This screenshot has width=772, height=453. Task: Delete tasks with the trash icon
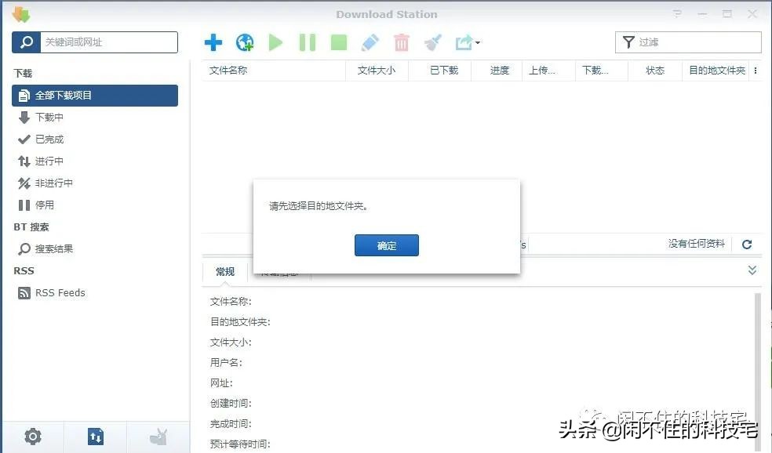pos(402,42)
